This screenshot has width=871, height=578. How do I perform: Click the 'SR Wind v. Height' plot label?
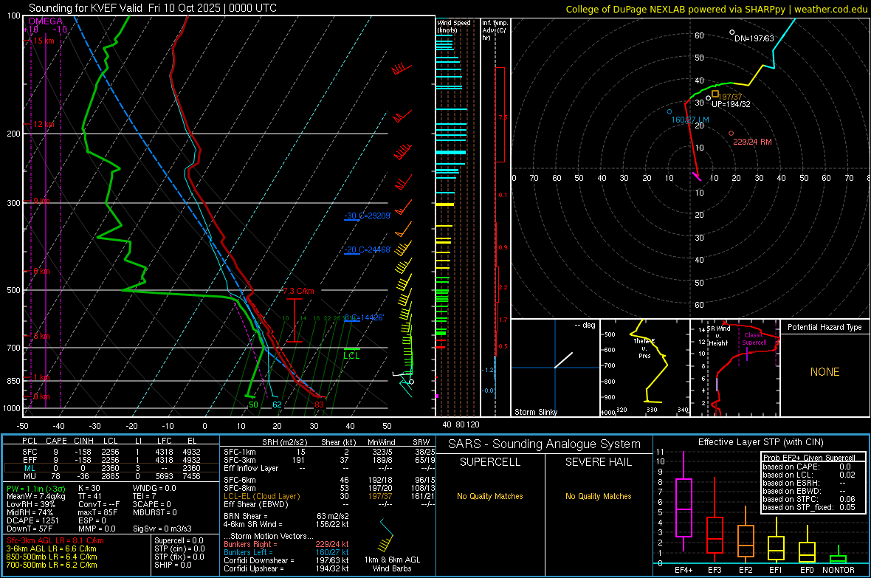click(718, 336)
